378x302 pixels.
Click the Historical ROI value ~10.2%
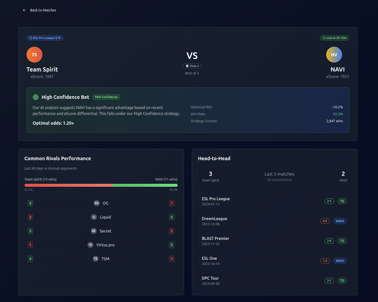point(337,107)
